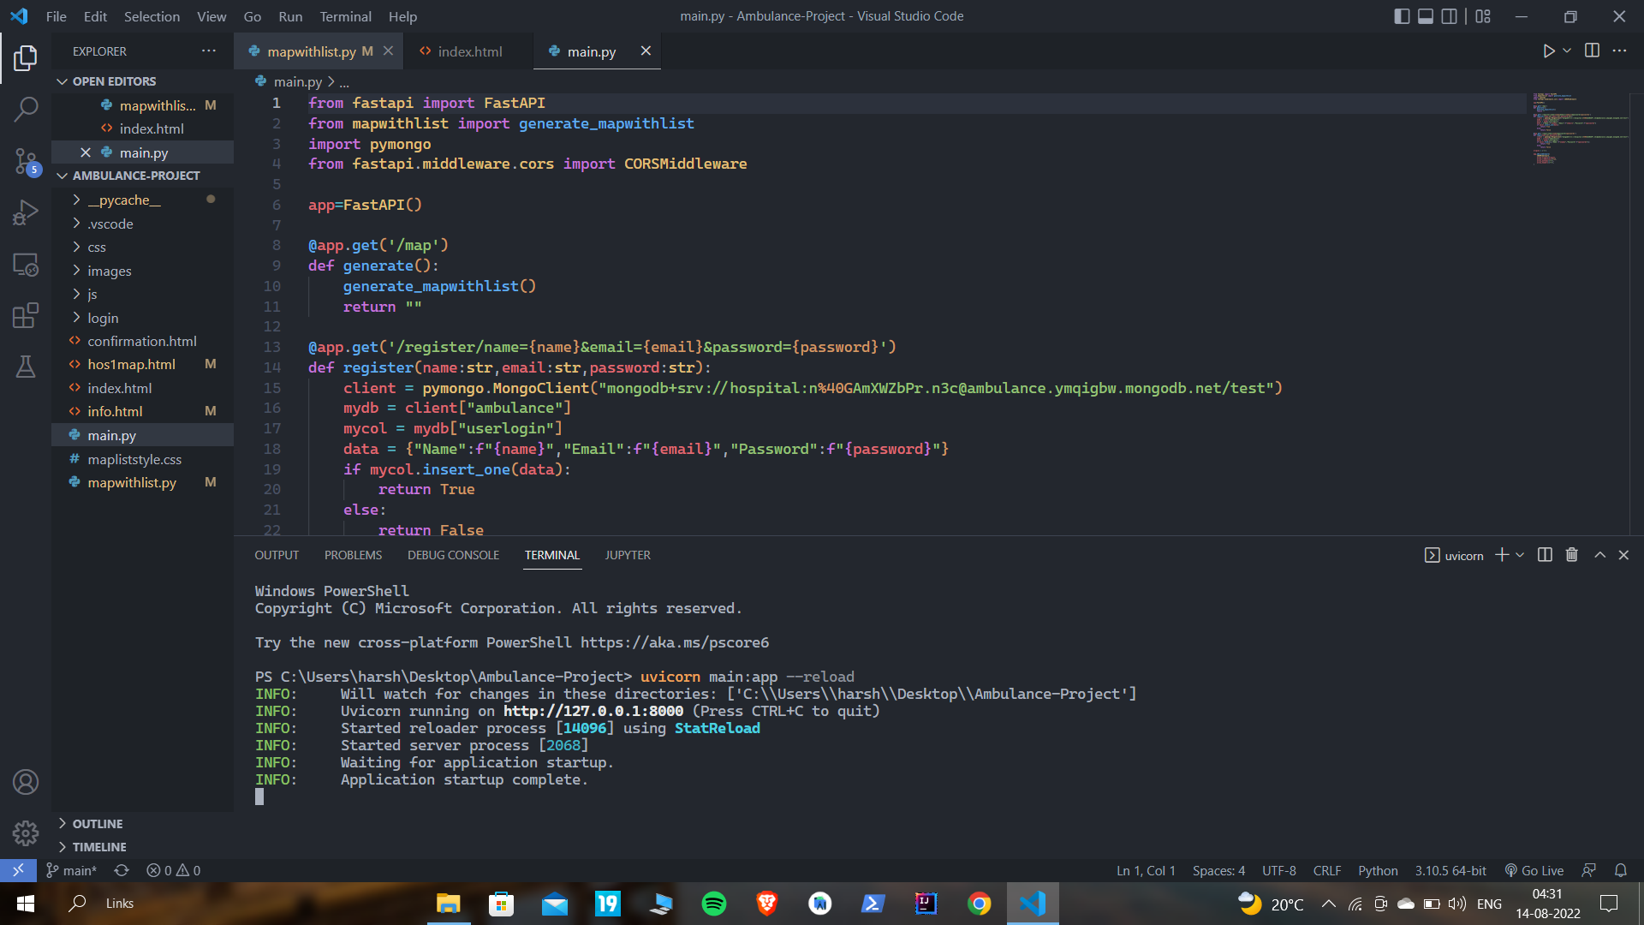Image resolution: width=1644 pixels, height=925 pixels.
Task: Open the Search view in activity bar
Action: pos(26,109)
